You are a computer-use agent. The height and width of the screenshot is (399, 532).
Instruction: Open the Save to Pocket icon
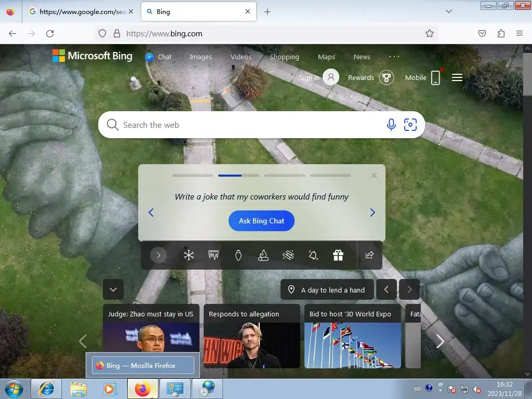(x=482, y=33)
